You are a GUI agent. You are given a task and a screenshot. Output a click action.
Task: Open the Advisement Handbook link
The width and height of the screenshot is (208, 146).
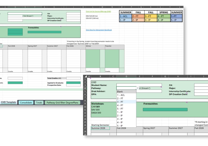coord(99,30)
